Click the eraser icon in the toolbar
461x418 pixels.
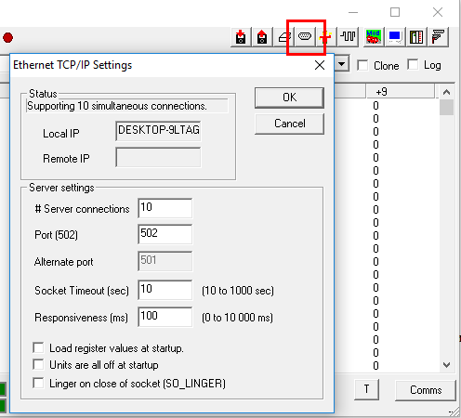283,37
